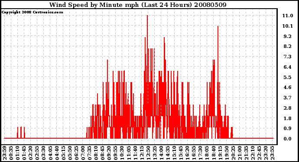
Task: Click the copyright 2008 Cartronics.com text
Action: (32, 12)
